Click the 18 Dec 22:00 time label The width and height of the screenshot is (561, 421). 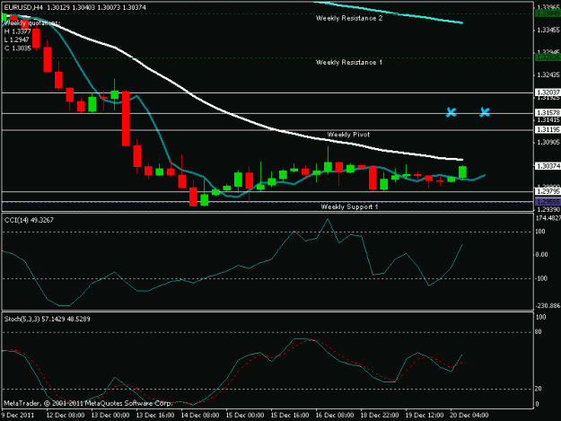(380, 415)
